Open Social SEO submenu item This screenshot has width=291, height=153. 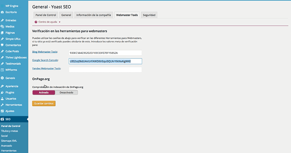[4, 136]
